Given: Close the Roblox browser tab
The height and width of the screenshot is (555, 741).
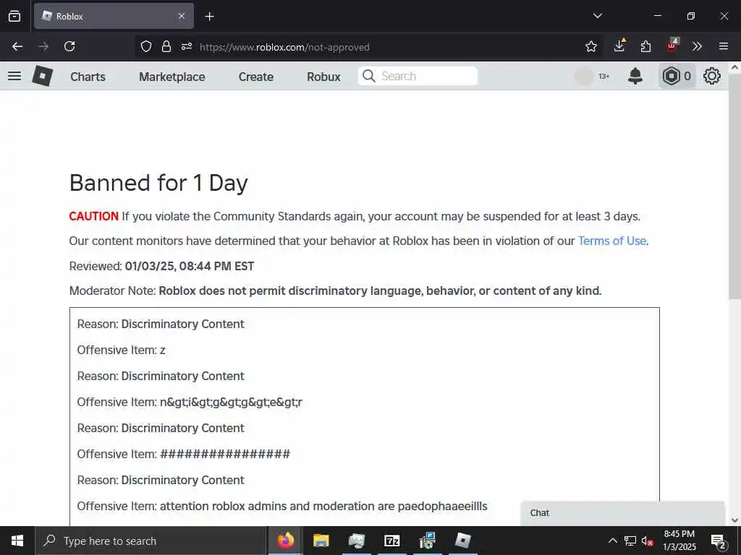Looking at the screenshot, I should 182,16.
